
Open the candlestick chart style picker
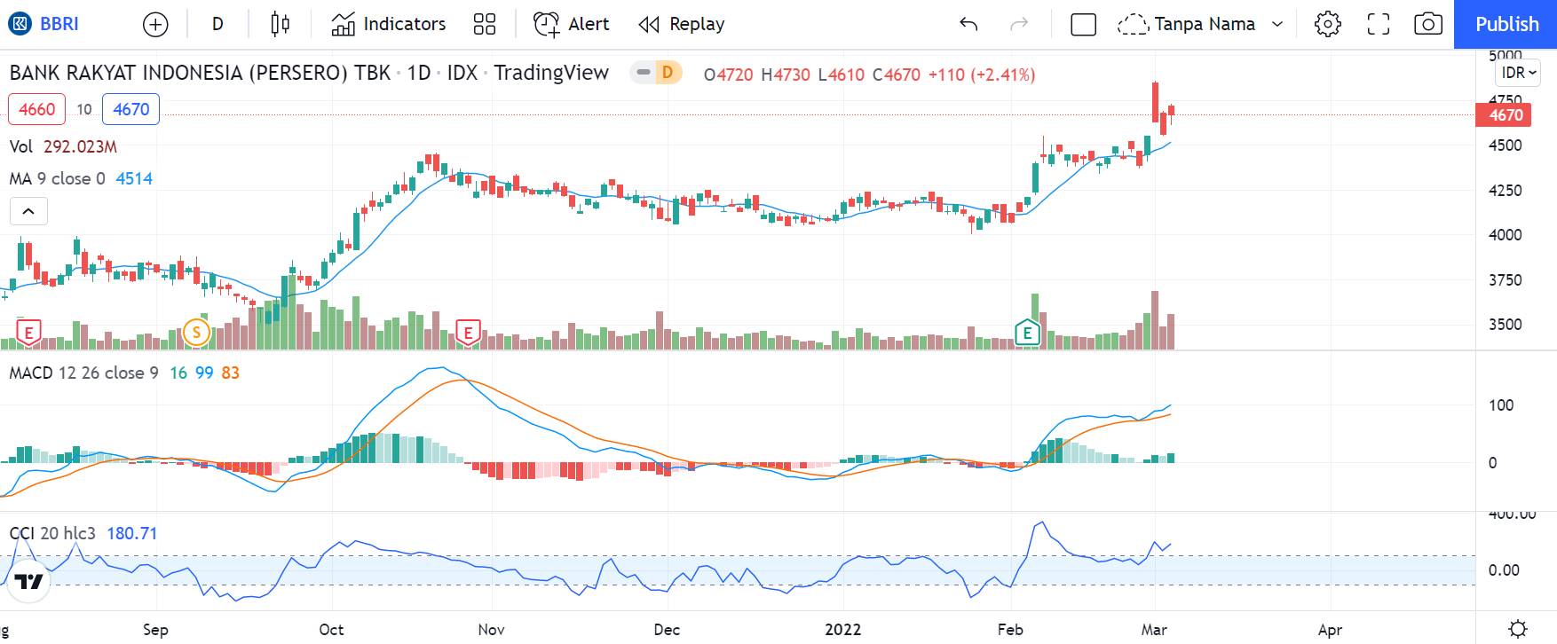tap(280, 24)
